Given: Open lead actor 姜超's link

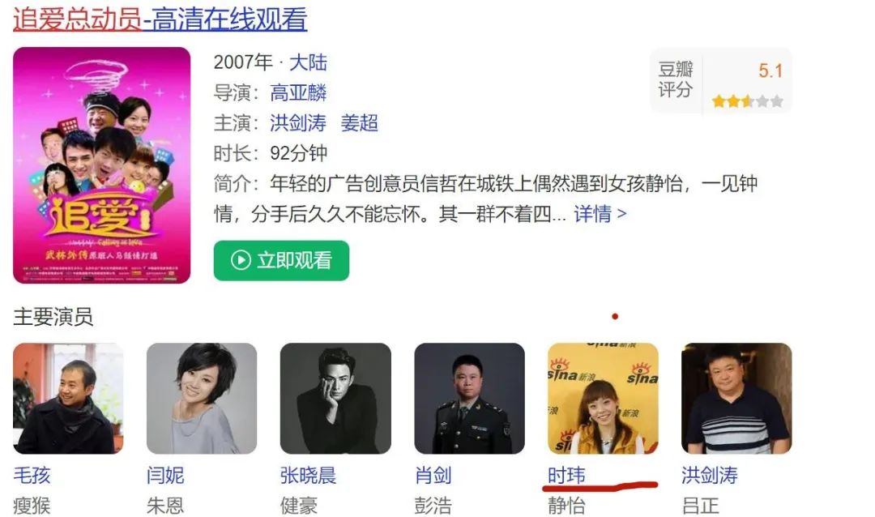Looking at the screenshot, I should coord(360,122).
